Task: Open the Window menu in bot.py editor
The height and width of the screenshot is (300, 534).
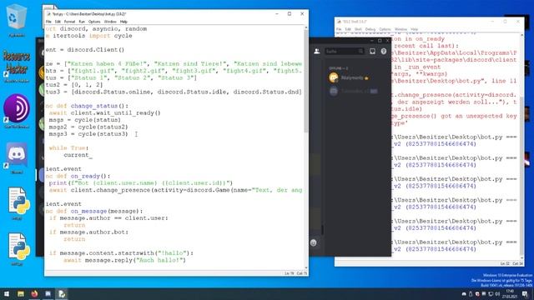Action: coord(110,22)
